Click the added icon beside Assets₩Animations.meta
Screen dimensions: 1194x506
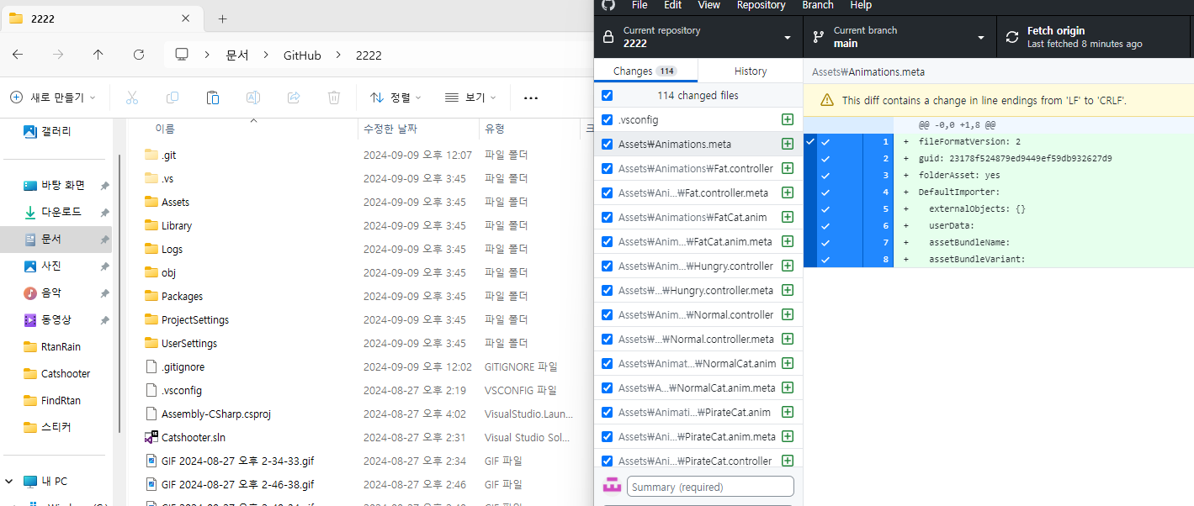click(788, 144)
